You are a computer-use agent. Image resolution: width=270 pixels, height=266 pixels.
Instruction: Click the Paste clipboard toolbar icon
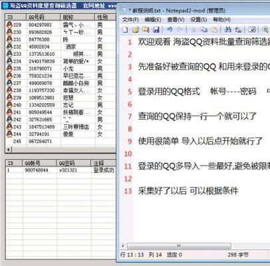tap(213, 29)
